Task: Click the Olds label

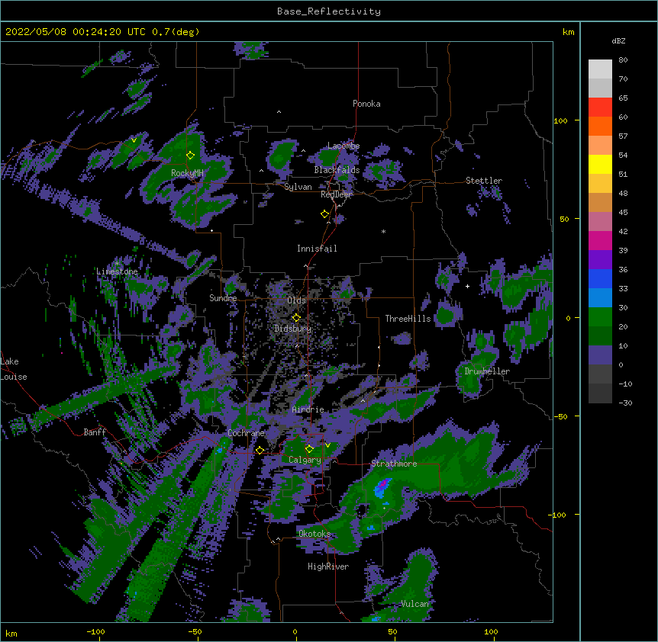Action: coord(296,300)
